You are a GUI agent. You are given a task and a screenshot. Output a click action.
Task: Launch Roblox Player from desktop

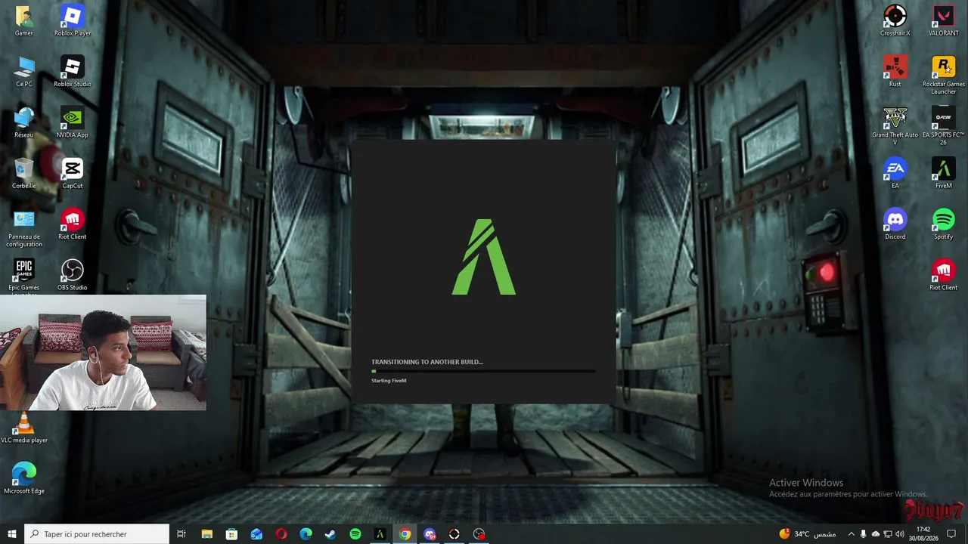tap(73, 20)
